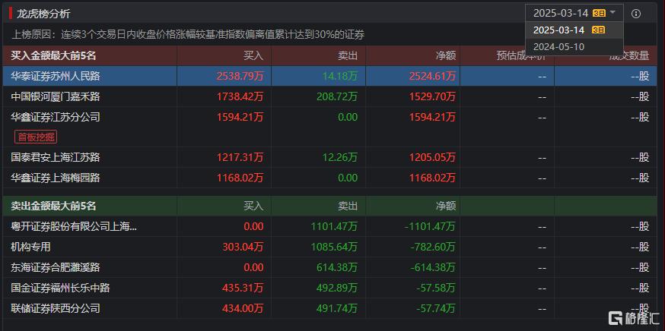Click net amount 1205.05万
665x331 pixels.
point(432,157)
